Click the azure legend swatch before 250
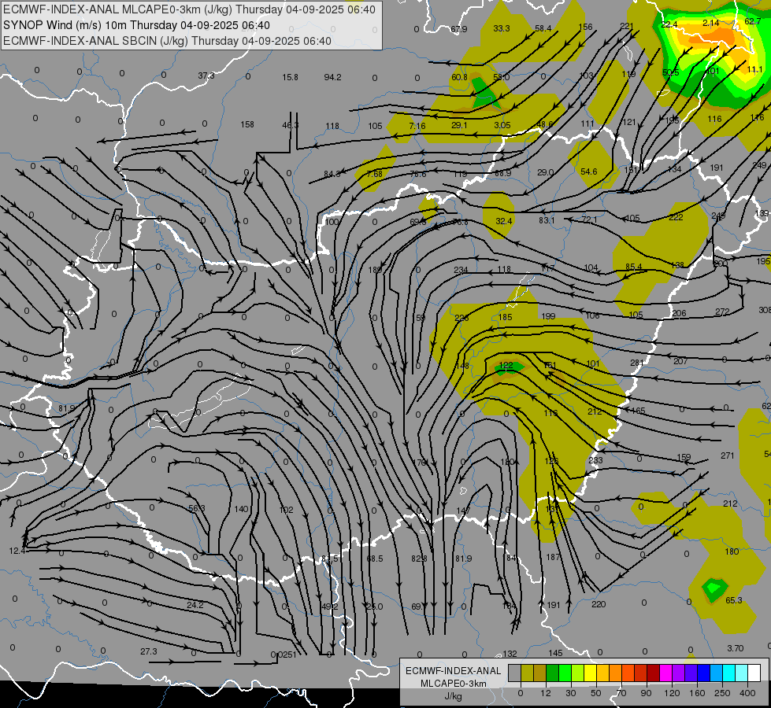 click(717, 673)
